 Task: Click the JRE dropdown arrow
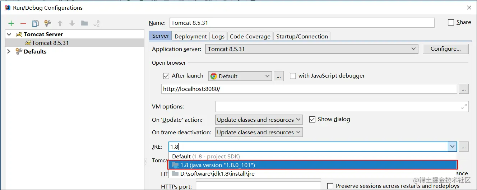[452, 147]
